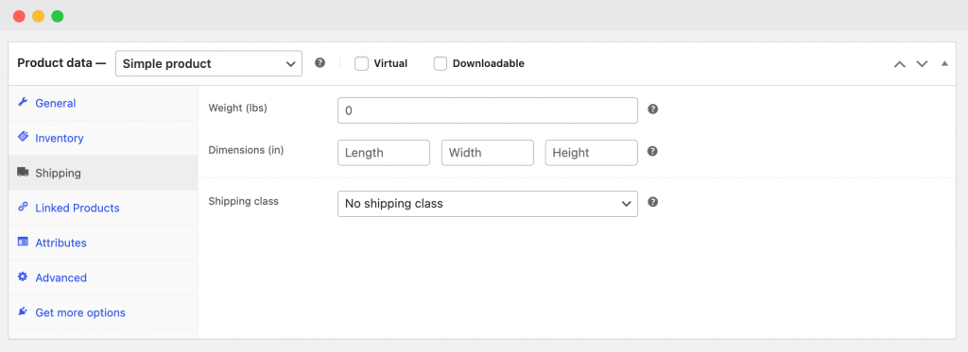
Task: Click the yellow minimize window button
Action: pos(38,17)
